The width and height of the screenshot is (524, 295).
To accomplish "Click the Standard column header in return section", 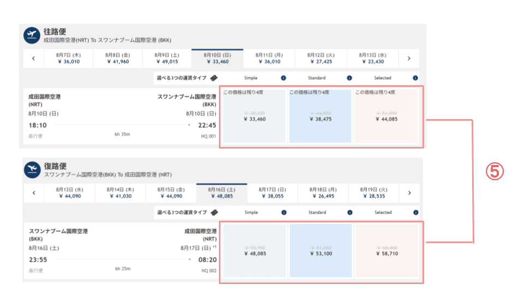I will pos(317,213).
